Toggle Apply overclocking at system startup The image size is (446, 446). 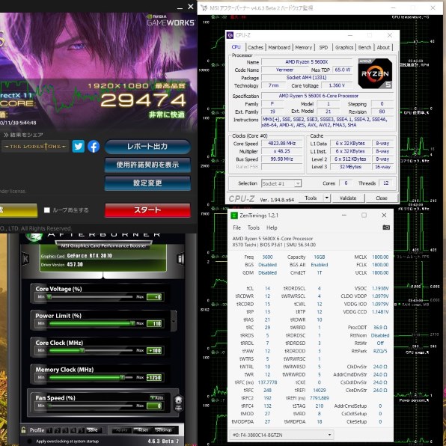[29, 442]
